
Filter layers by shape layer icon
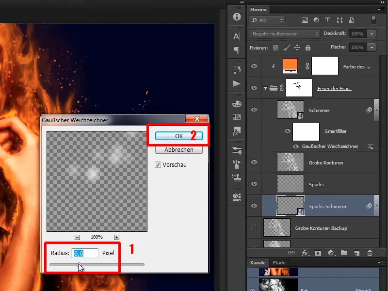point(340,20)
